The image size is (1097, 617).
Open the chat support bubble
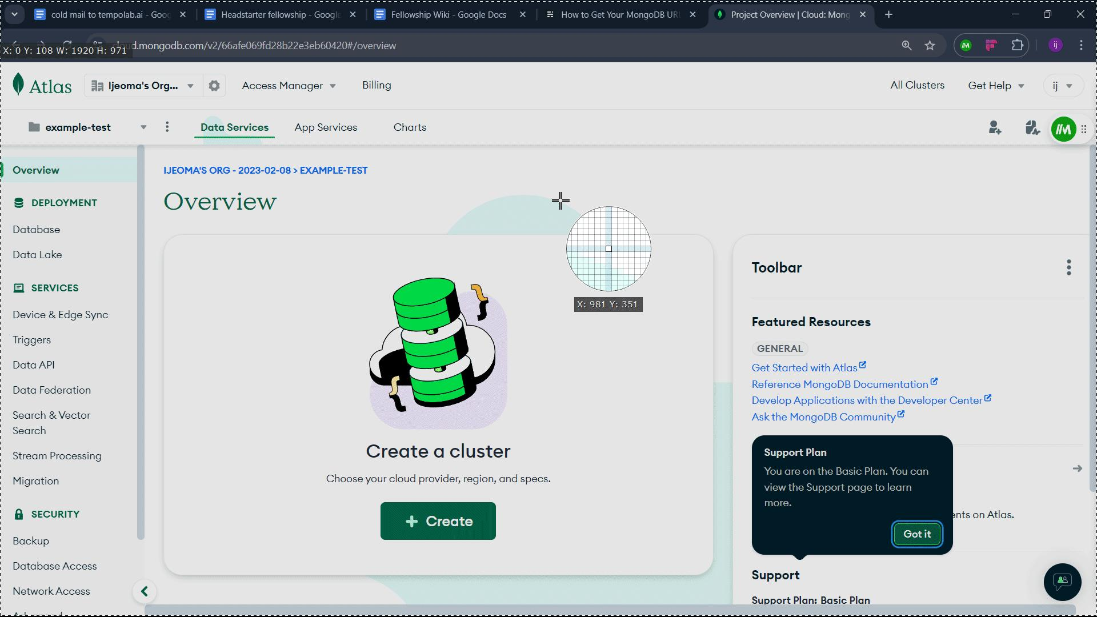(x=1062, y=582)
